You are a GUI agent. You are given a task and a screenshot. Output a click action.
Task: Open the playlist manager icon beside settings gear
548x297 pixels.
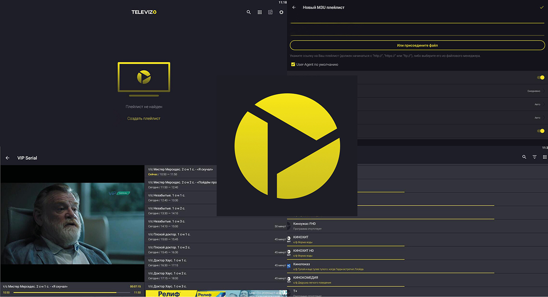tap(270, 12)
